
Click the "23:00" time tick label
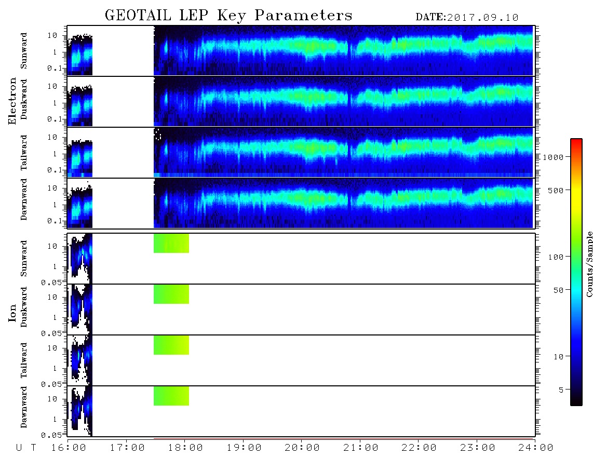(478, 448)
